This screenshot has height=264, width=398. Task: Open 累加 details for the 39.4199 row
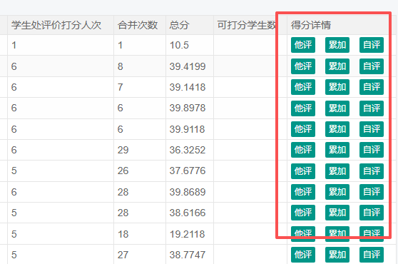(x=337, y=66)
